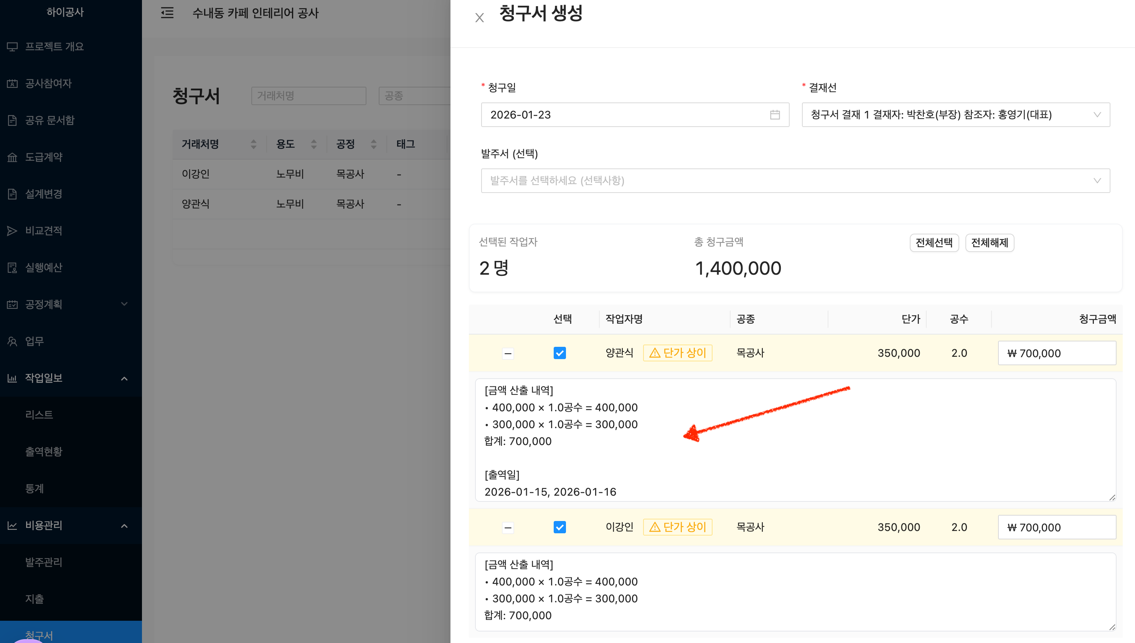Close the 청구서 생성 drawer with X
Screen dimensions: 1135x643
coord(479,18)
